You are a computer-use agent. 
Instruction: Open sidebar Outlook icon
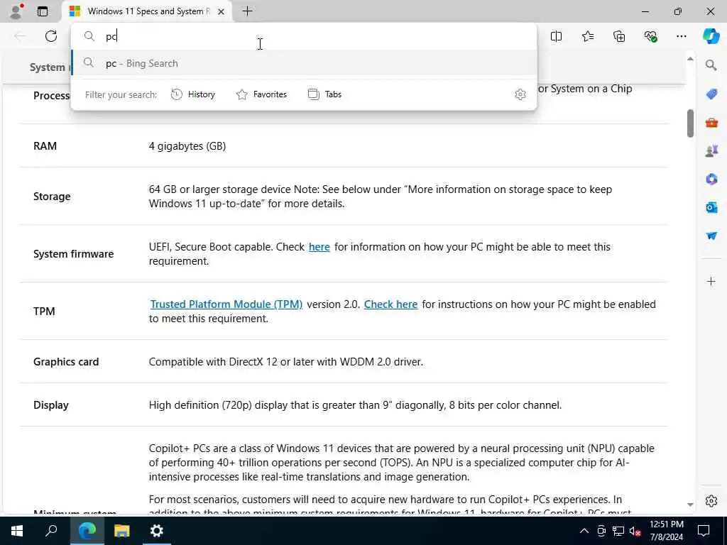click(711, 207)
